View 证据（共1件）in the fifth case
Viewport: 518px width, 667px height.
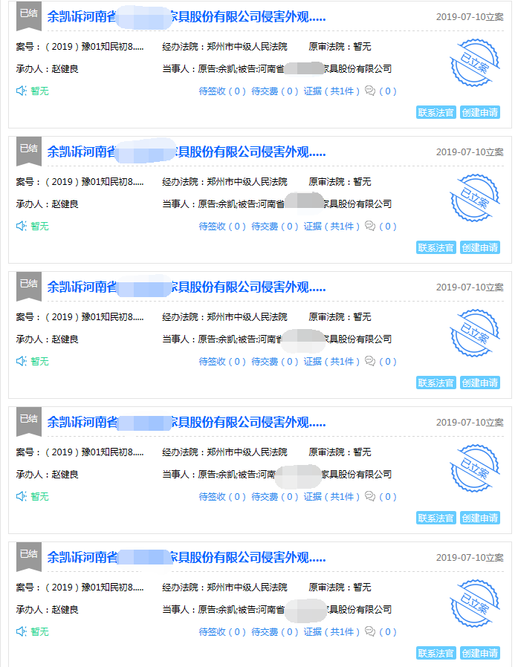tap(331, 632)
